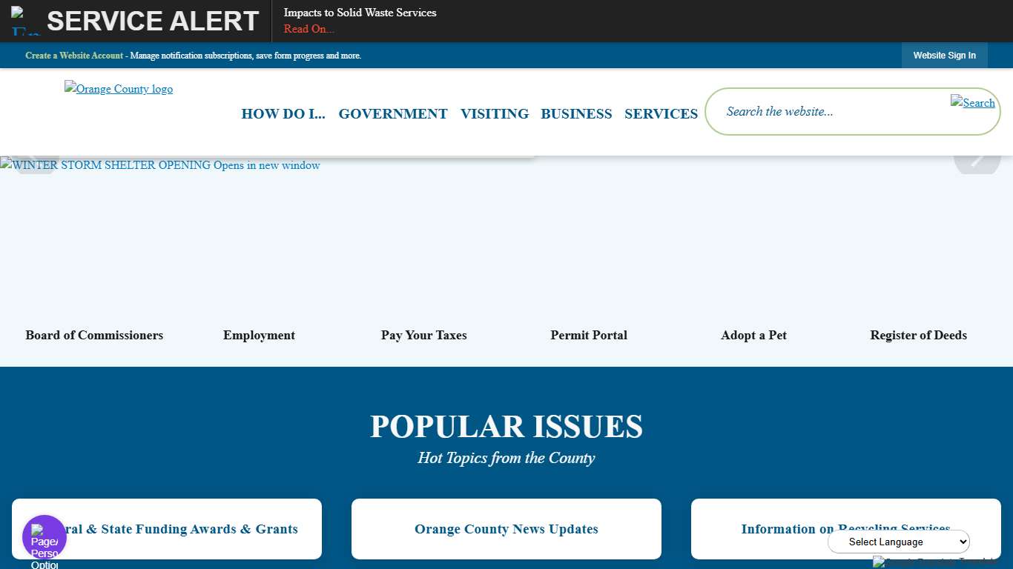
Task: Open the WINTER STORM SHELTER OPENING link
Action: point(160,164)
